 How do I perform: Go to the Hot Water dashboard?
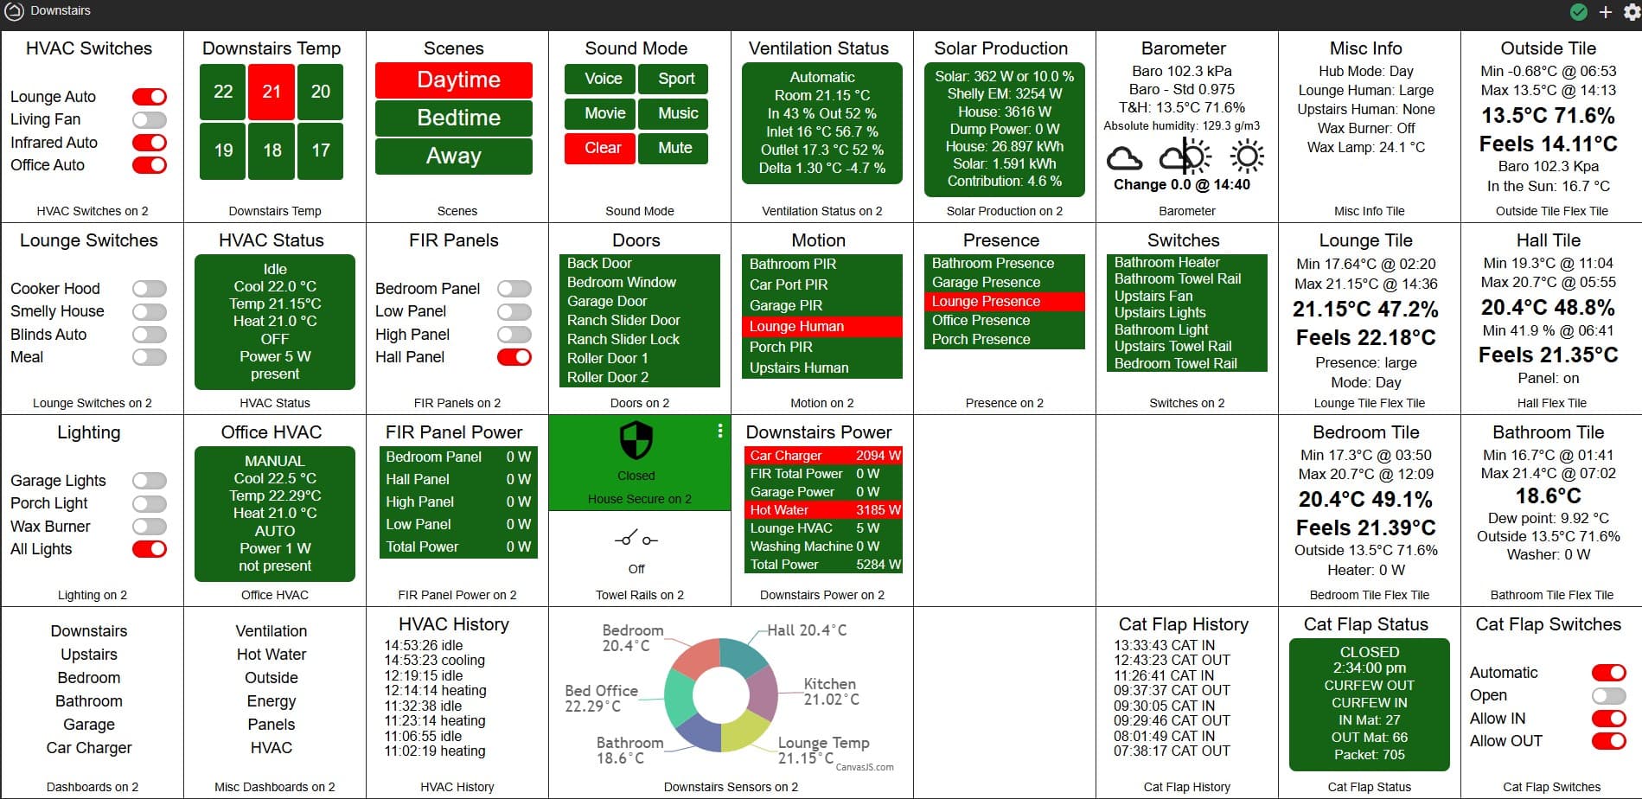point(272,655)
